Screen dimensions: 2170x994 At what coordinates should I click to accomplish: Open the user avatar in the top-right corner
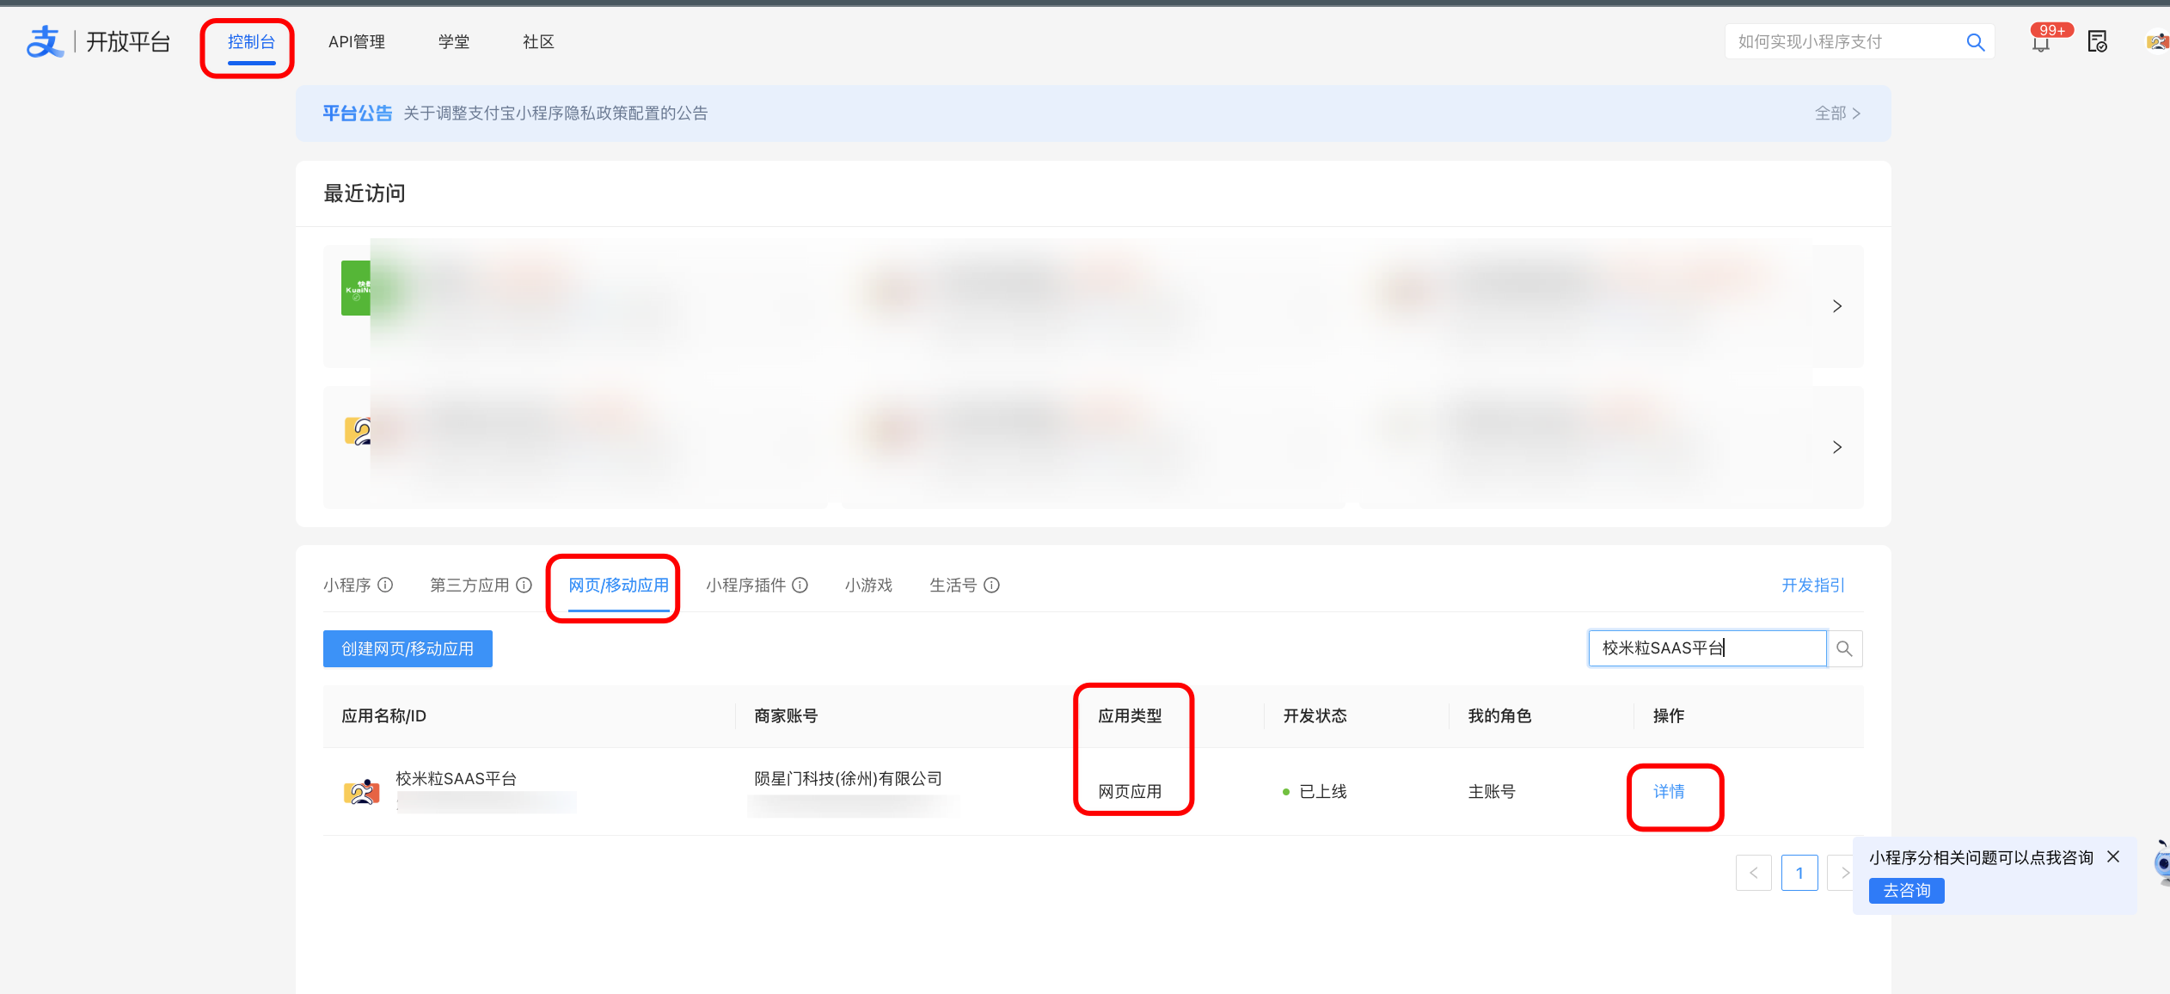pyautogui.click(x=2156, y=41)
